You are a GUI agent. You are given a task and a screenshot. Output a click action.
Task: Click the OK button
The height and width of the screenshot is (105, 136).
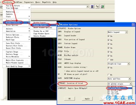pyautogui.click(x=69, y=99)
